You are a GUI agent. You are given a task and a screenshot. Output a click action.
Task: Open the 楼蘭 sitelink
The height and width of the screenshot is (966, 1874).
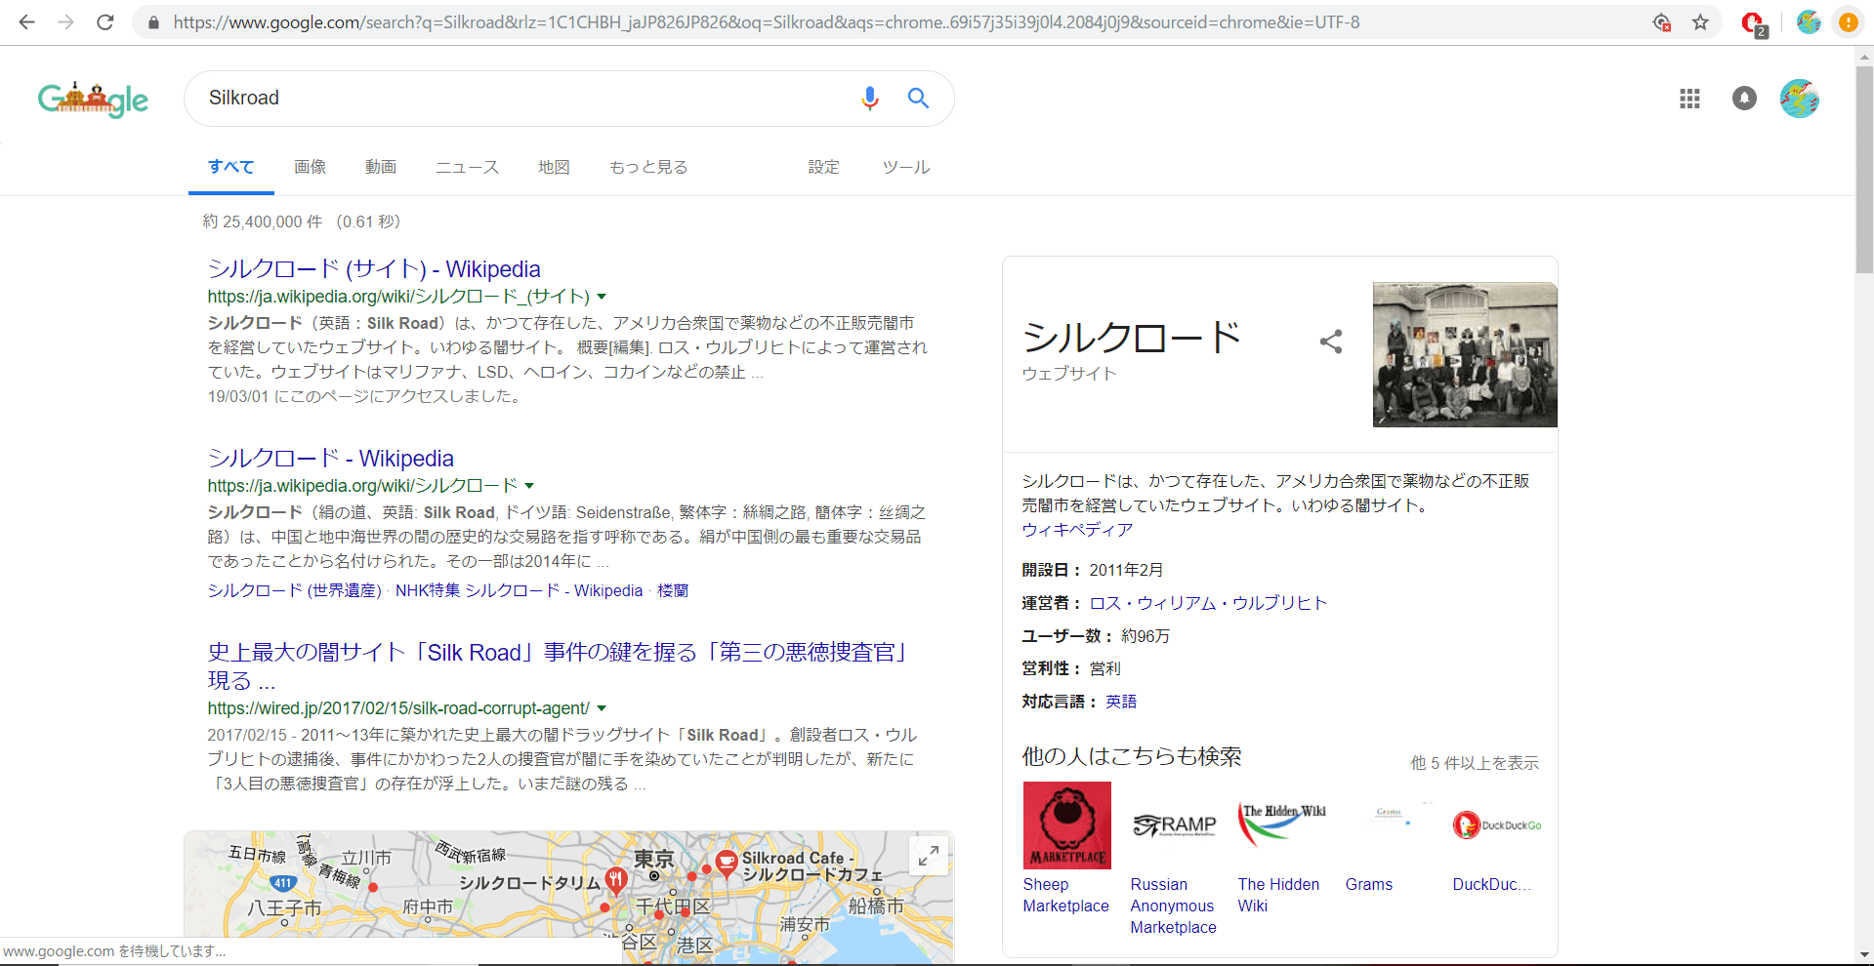point(673,590)
